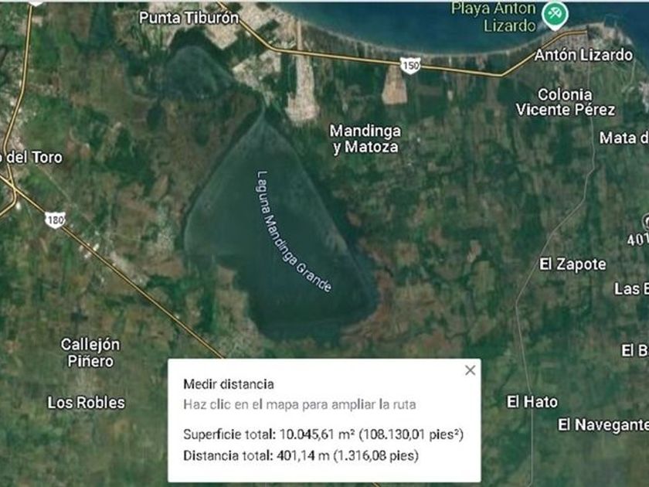Click the Superficie total measurement line

(x=323, y=434)
